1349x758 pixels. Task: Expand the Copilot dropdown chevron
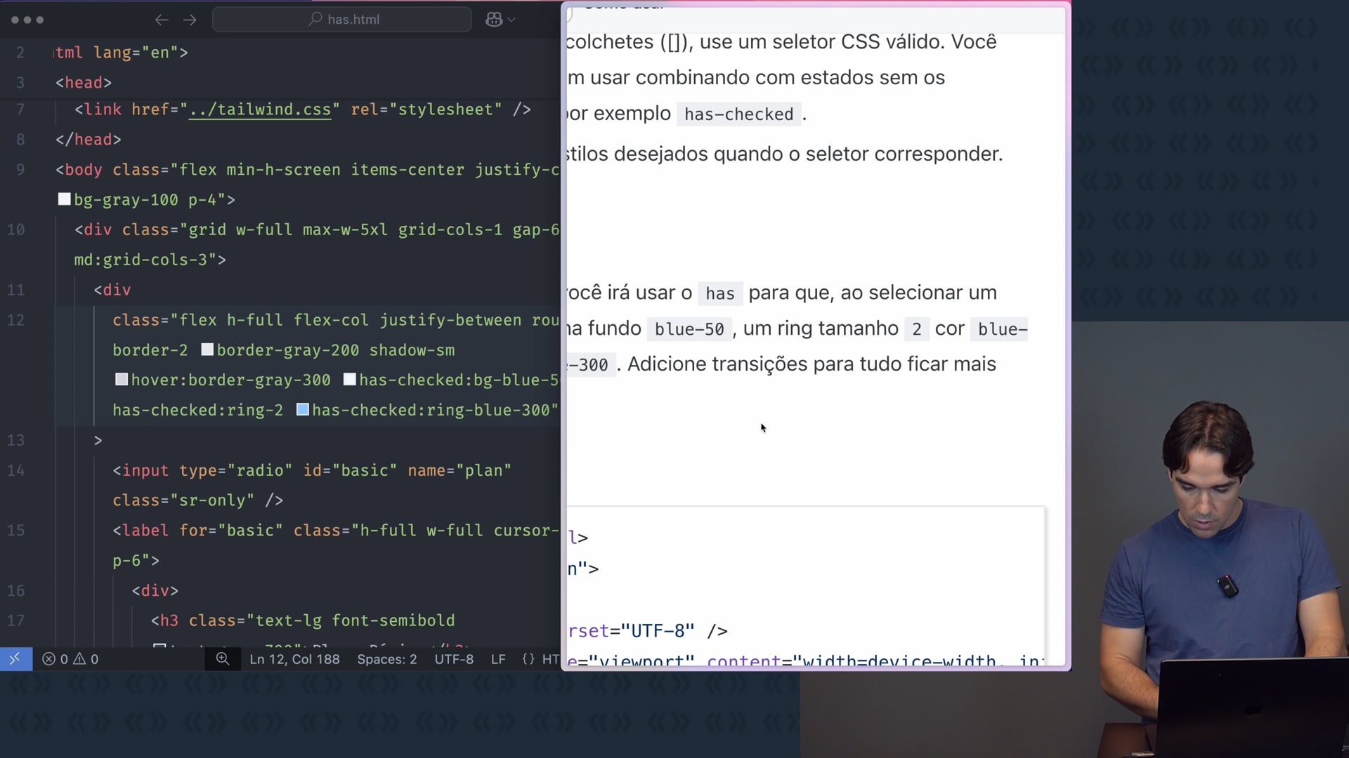click(511, 20)
